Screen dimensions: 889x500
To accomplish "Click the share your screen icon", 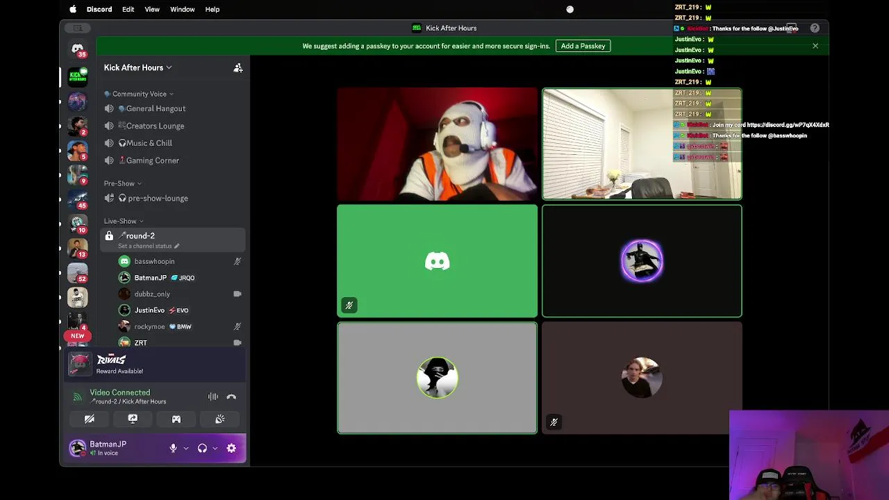I will 133,419.
